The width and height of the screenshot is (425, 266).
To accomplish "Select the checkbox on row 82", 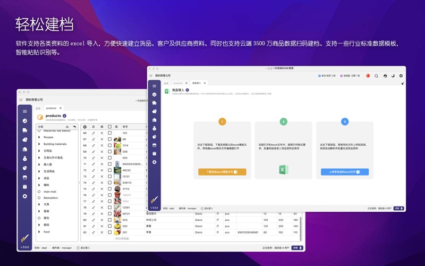I will coord(110,232).
